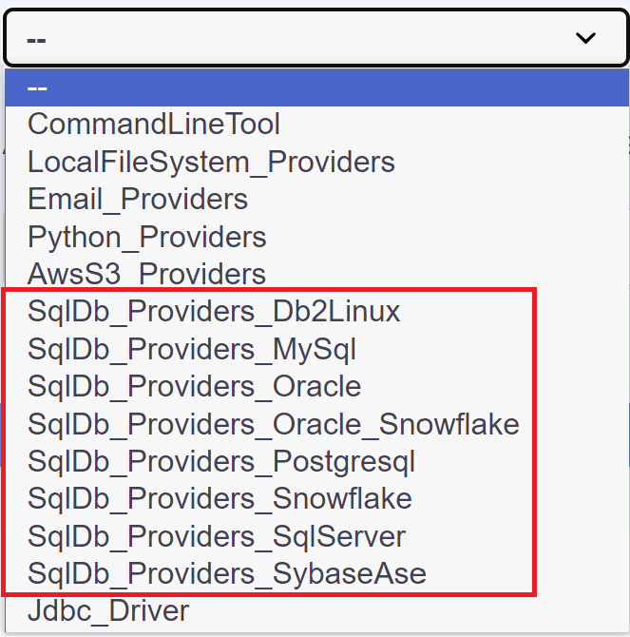Image resolution: width=630 pixels, height=637 pixels.
Task: Select SqlDb_Providers_Snowflake option
Action: click(x=220, y=499)
